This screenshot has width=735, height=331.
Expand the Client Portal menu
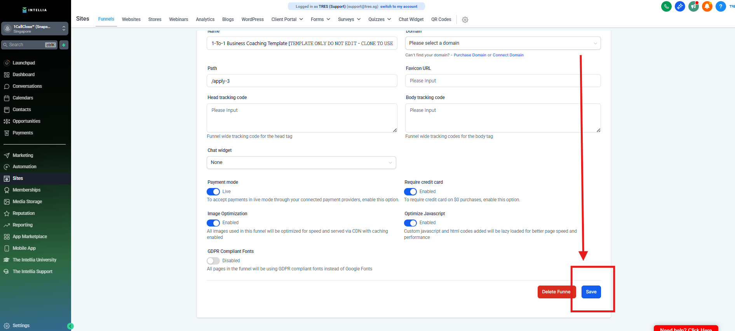(287, 19)
